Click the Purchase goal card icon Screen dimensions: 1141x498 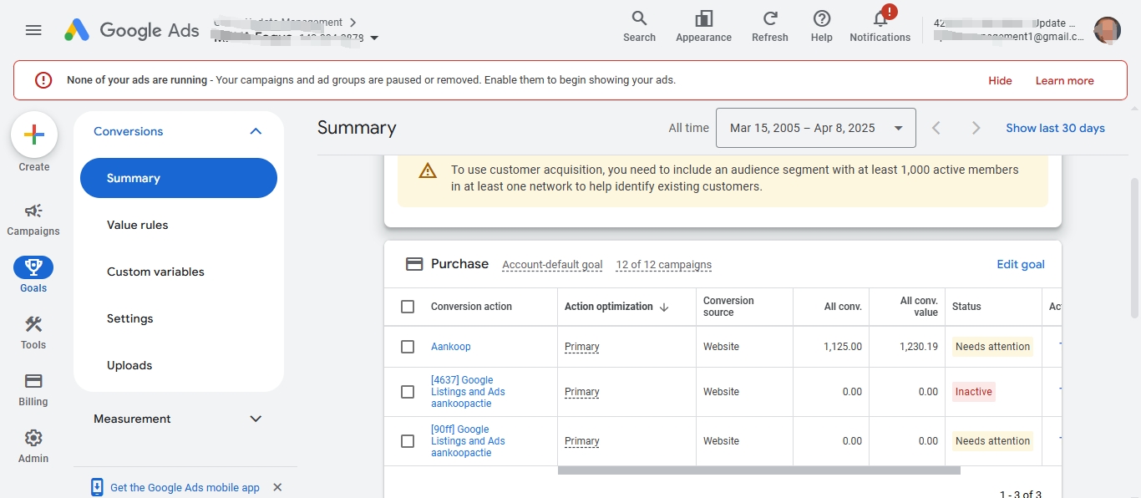[x=413, y=264]
